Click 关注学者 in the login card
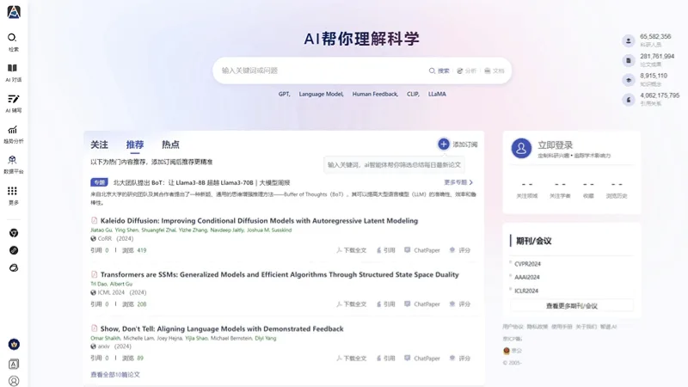 pyautogui.click(x=560, y=190)
